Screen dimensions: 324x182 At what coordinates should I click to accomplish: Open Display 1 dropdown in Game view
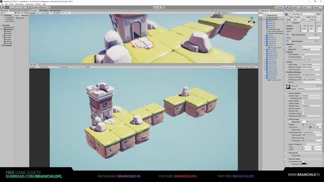click(34, 67)
